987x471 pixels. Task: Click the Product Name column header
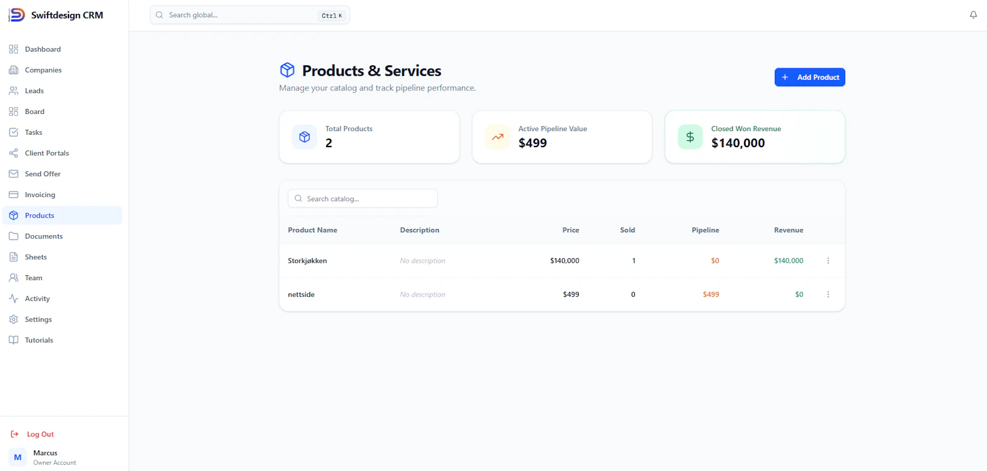pyautogui.click(x=313, y=230)
